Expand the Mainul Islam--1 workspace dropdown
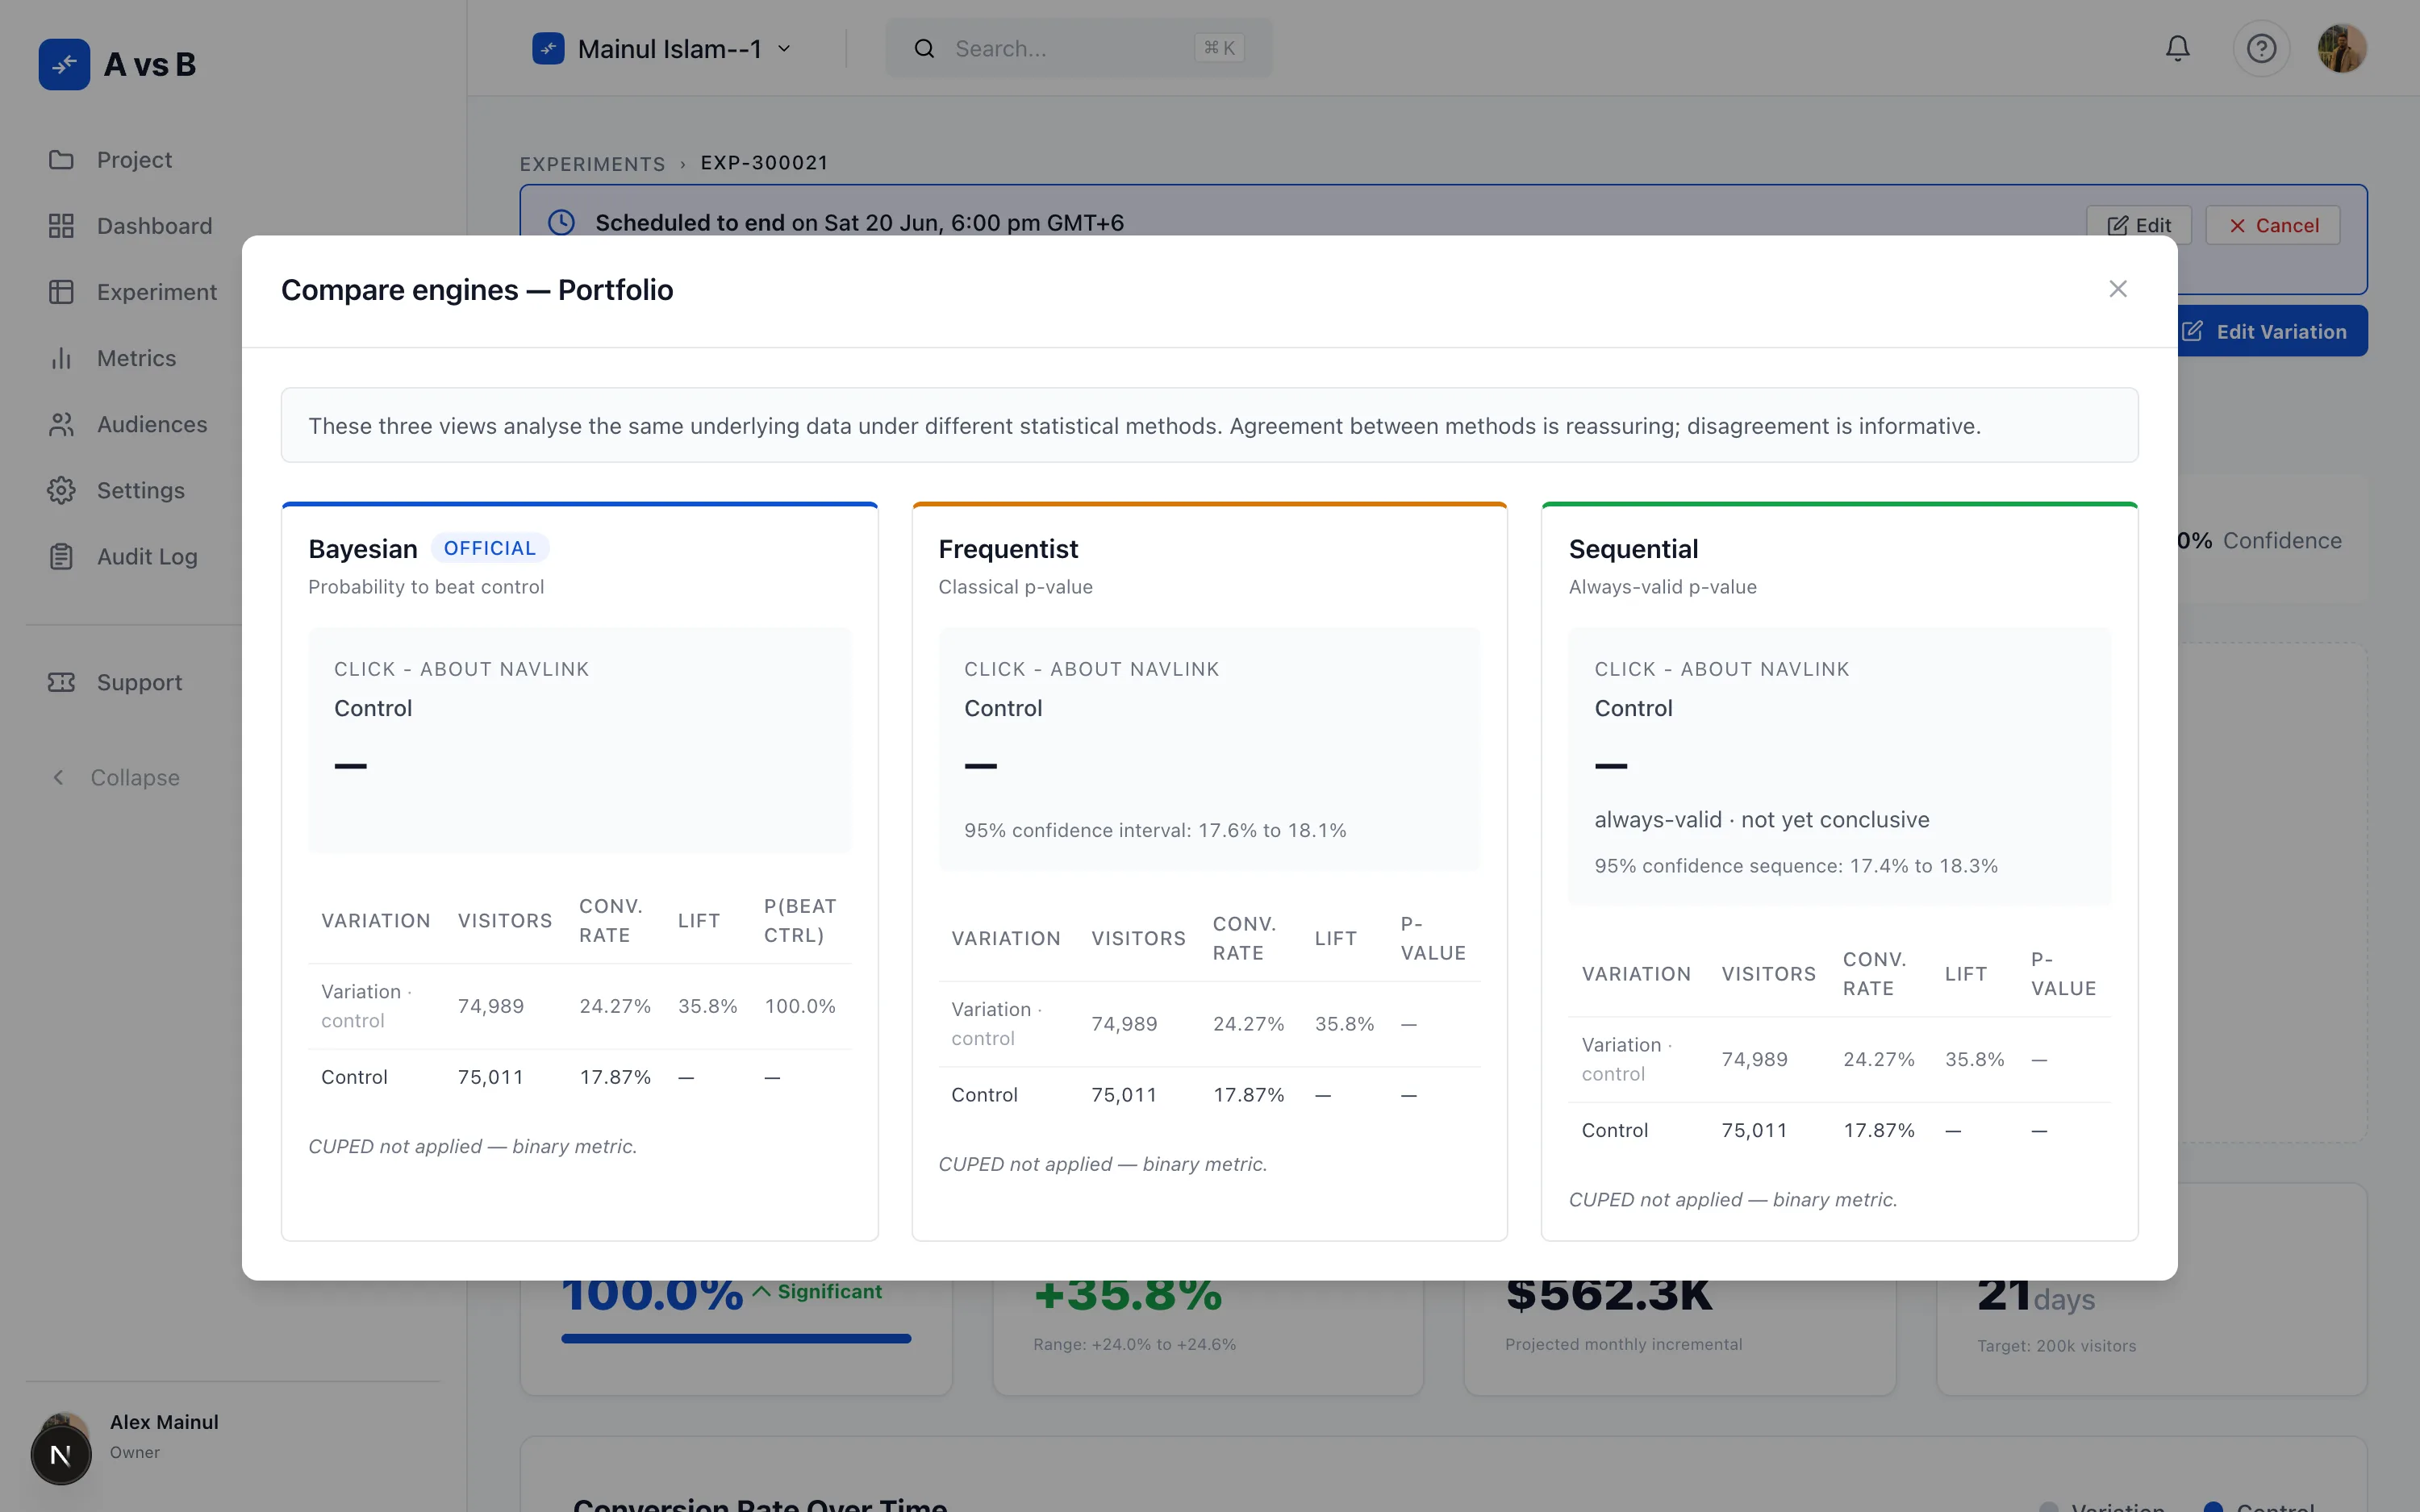The image size is (2420, 1512). 663,48
